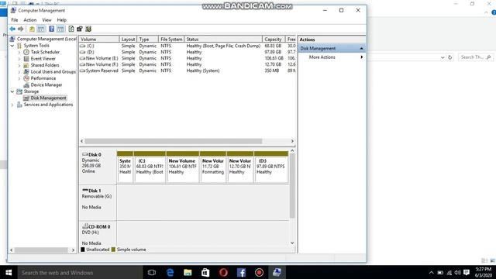This screenshot has height=279, width=496.
Task: Expand Services and Applications node
Action: pos(12,105)
